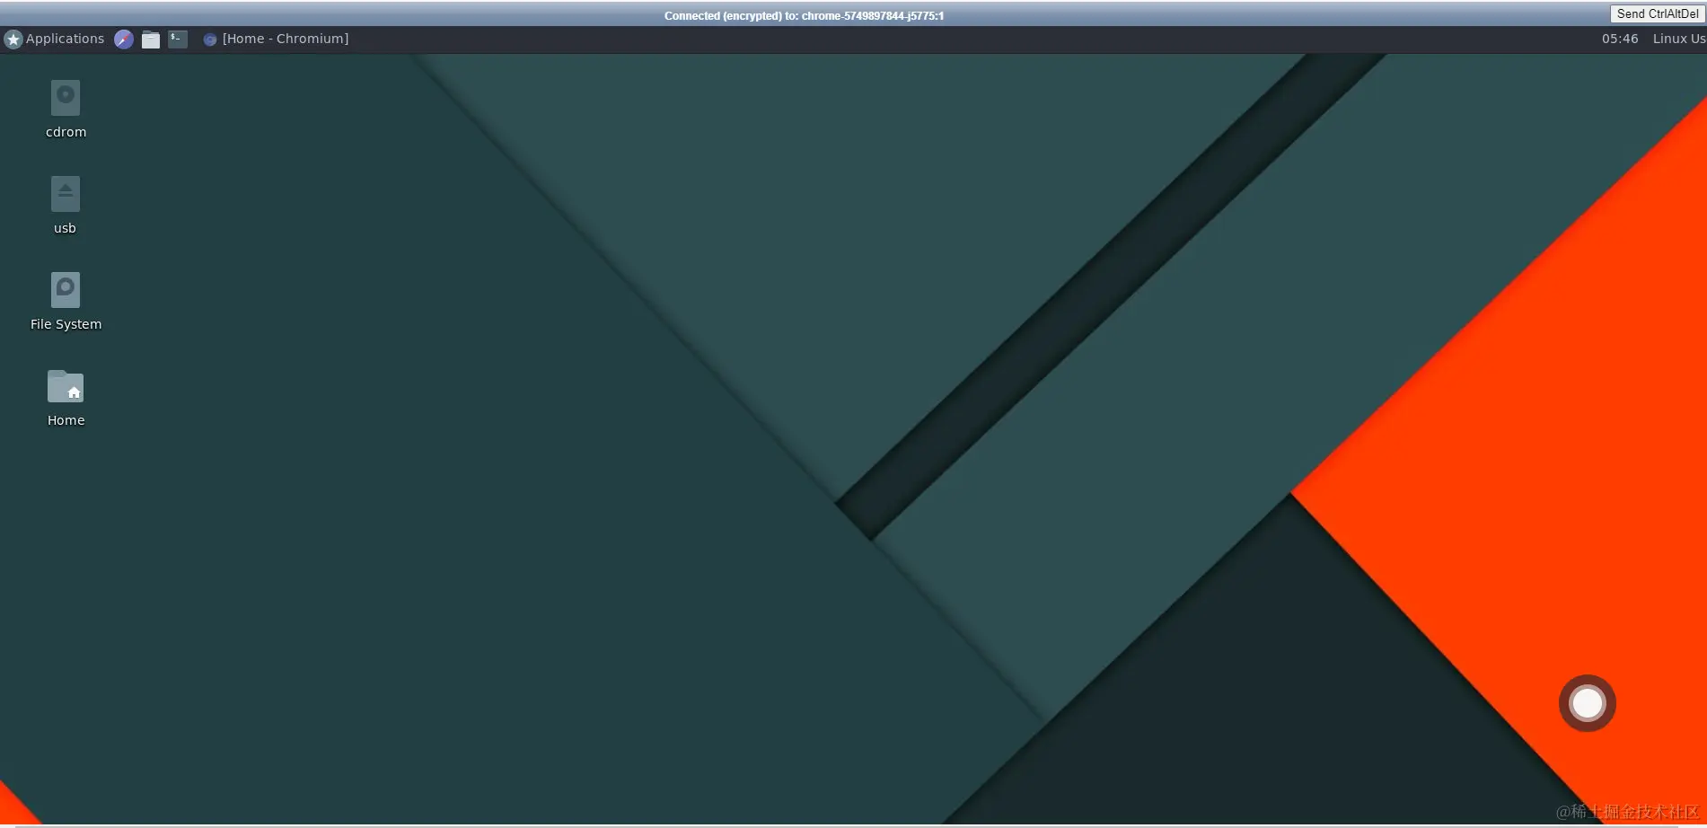Viewport: 1707px width, 828px height.
Task: Click the 05:46 panel clock
Action: click(x=1620, y=39)
